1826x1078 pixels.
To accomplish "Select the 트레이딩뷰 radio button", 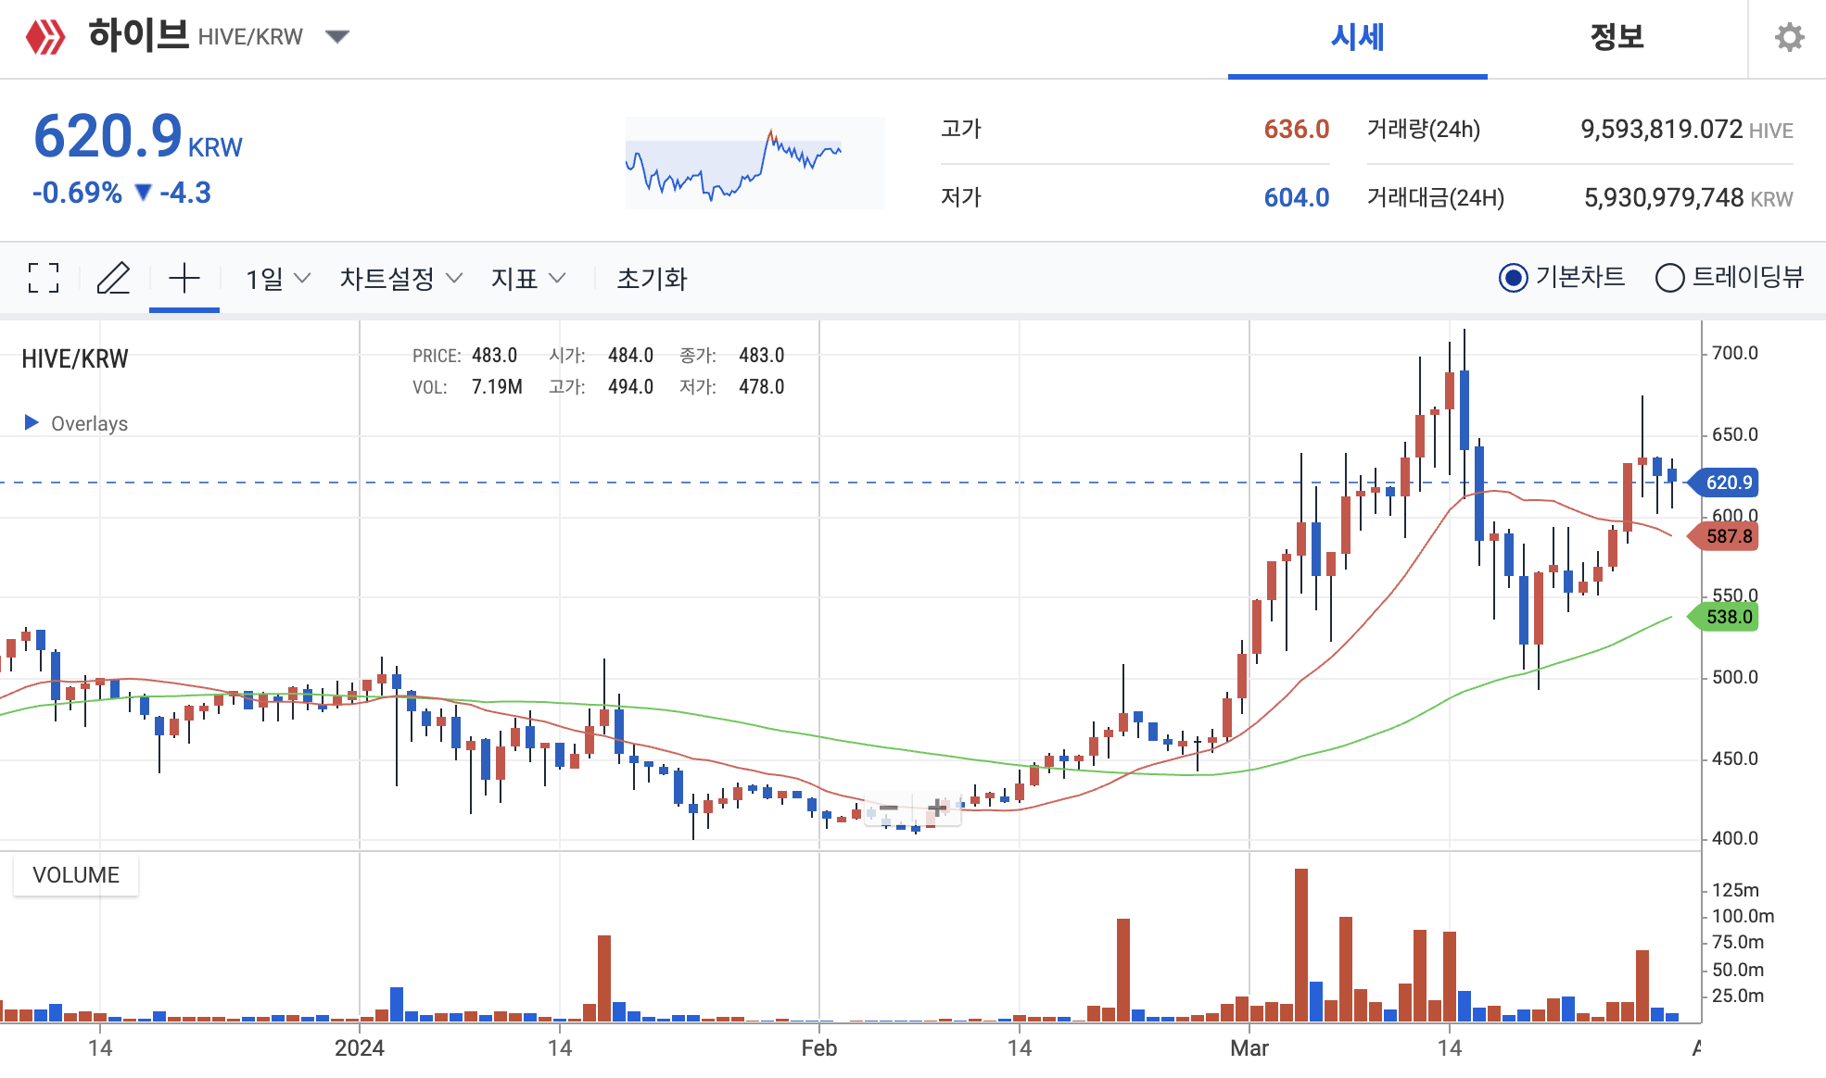I will click(x=1669, y=278).
